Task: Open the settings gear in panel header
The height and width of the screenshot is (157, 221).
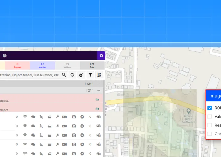Action: 101,56
